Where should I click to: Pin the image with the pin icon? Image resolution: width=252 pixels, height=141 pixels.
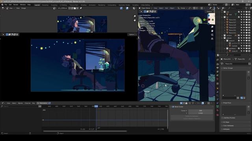[x=81, y=8]
